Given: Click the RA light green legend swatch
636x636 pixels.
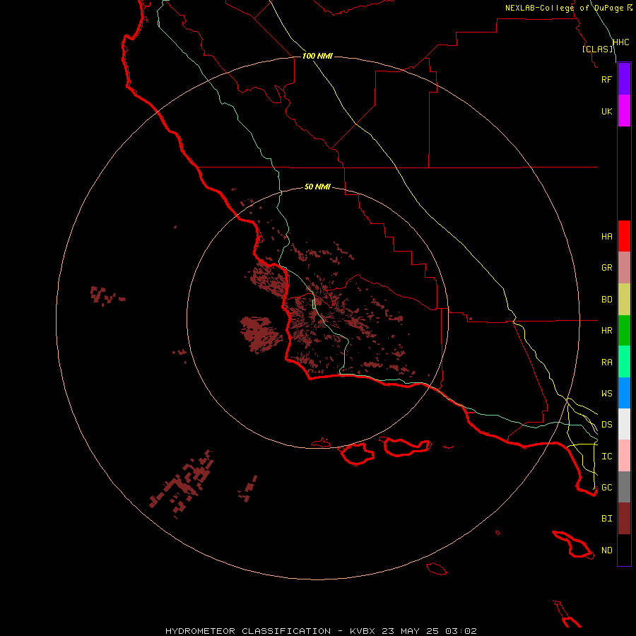Looking at the screenshot, I should (624, 362).
